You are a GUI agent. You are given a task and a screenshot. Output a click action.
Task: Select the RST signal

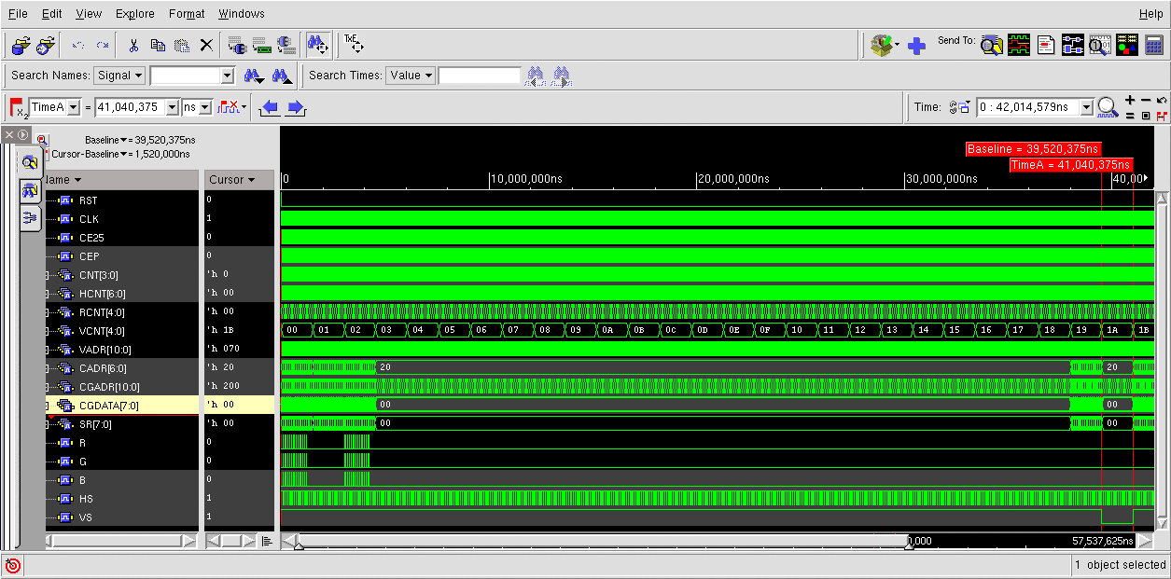pyautogui.click(x=88, y=200)
